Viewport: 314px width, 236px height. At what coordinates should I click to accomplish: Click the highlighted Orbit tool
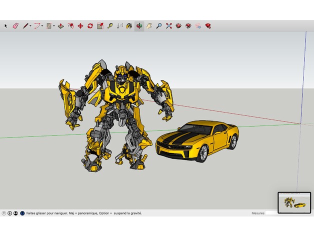139,26
